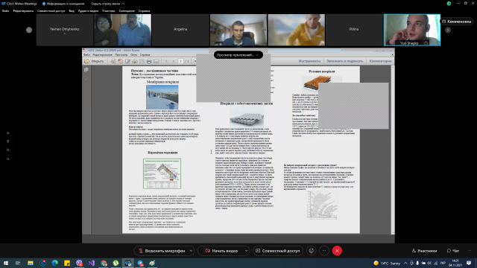This screenshot has width=477, height=268.
Task: Click Включить микрофон to unmute
Action: point(162,251)
